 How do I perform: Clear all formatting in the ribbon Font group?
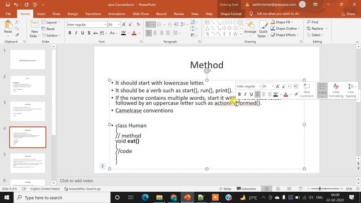click(138, 24)
